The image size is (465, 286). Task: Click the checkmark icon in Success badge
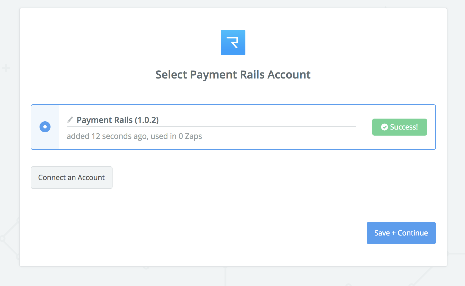click(384, 127)
